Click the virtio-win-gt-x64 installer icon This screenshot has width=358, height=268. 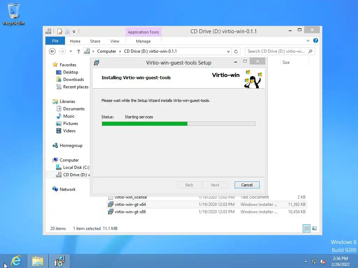pos(110,204)
